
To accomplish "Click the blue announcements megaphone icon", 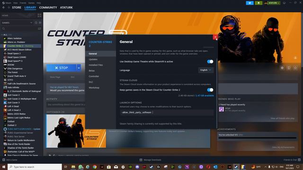I will tap(250, 3).
